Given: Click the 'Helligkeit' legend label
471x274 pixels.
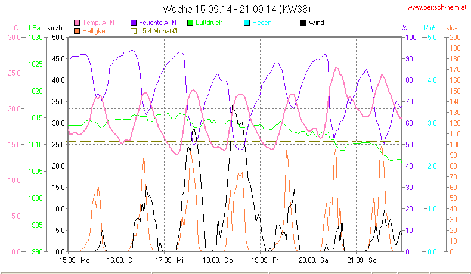Looking at the screenshot, I should point(95,31).
